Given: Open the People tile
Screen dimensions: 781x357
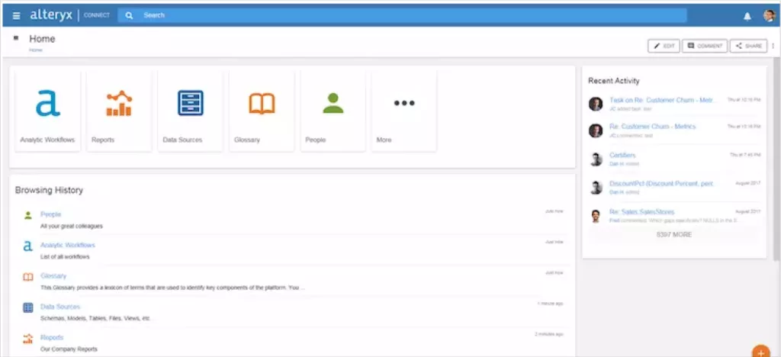Looking at the screenshot, I should [x=333, y=111].
